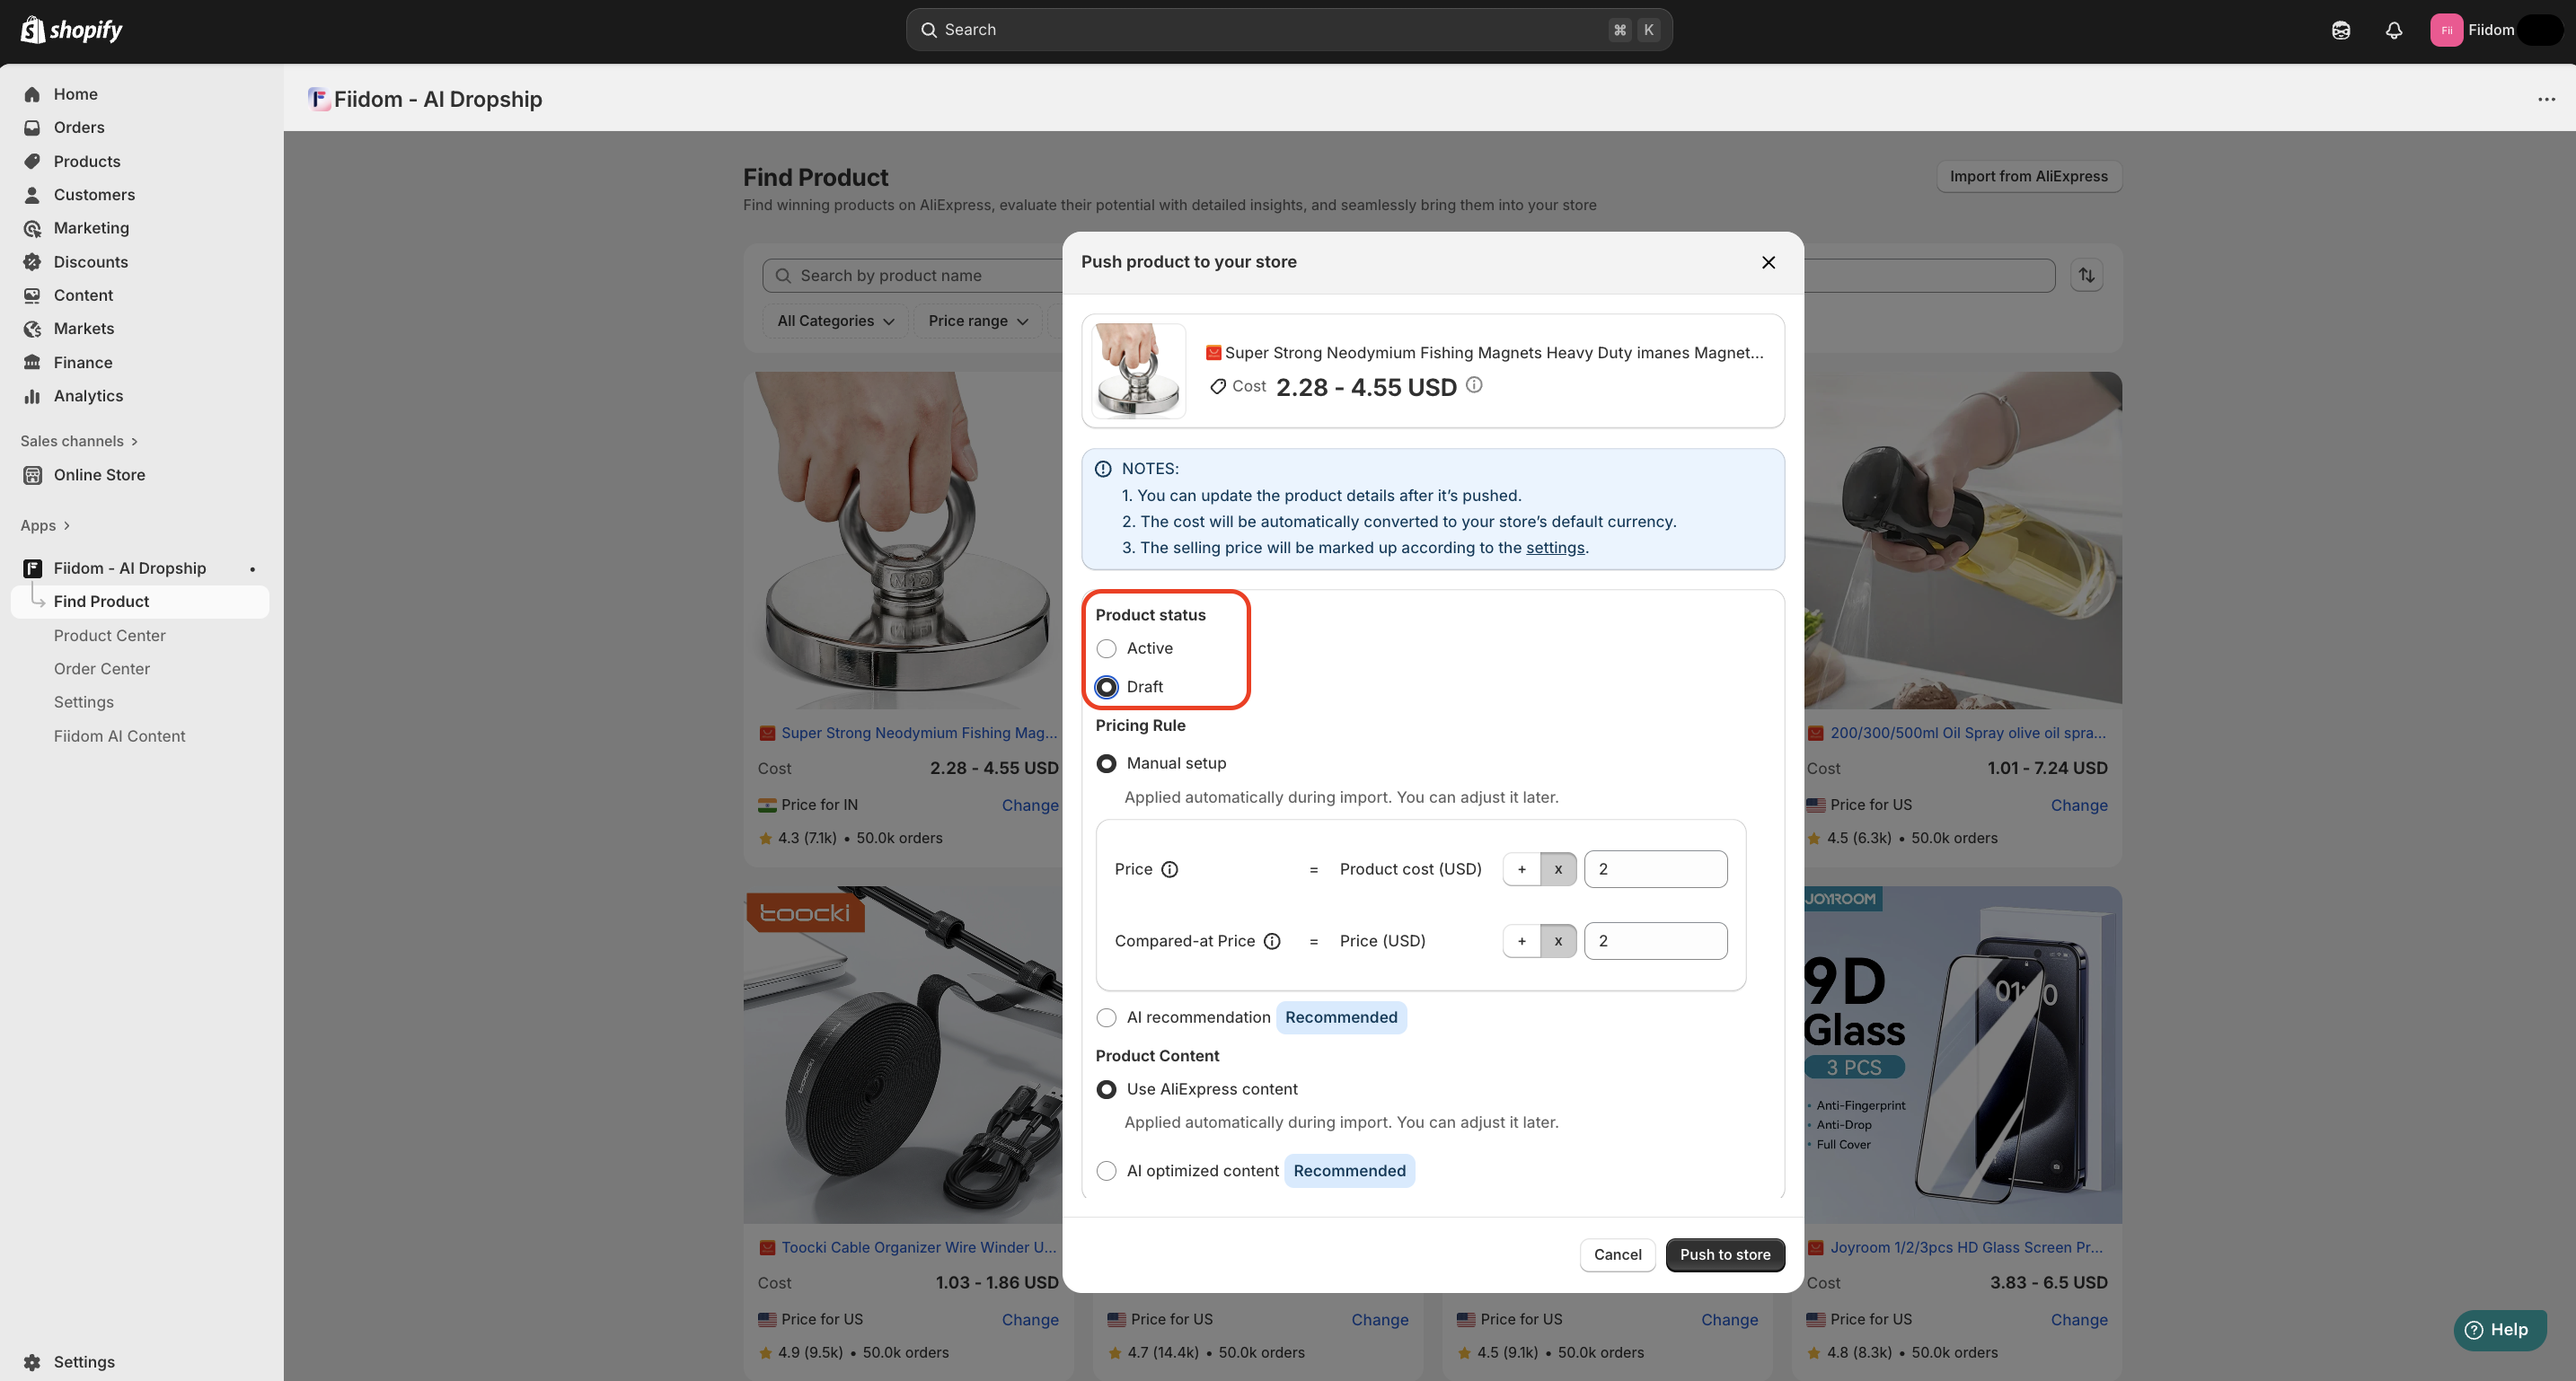The height and width of the screenshot is (1381, 2576).
Task: Open the three-dot menu in app header
Action: [2545, 99]
